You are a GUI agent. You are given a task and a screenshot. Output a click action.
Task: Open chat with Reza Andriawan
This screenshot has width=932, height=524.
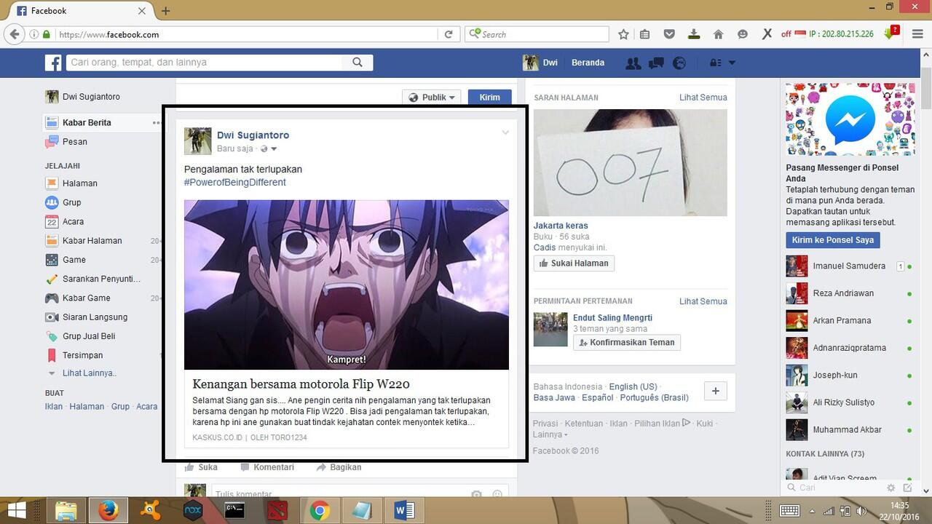(849, 293)
